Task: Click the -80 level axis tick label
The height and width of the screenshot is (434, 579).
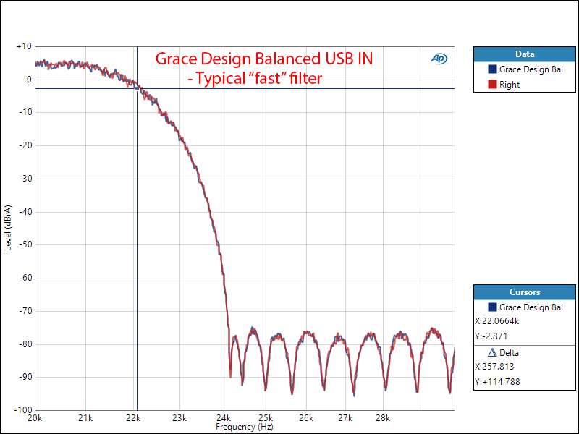Action: [25, 344]
